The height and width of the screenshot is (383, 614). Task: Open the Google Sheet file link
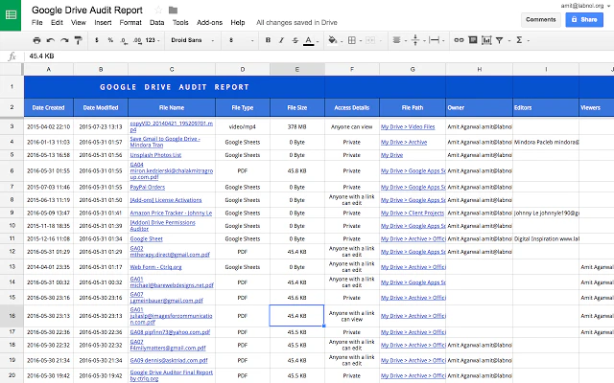tap(147, 238)
